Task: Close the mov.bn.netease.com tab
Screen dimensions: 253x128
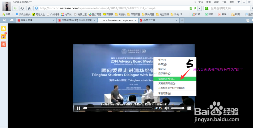Action: (x=136, y=20)
